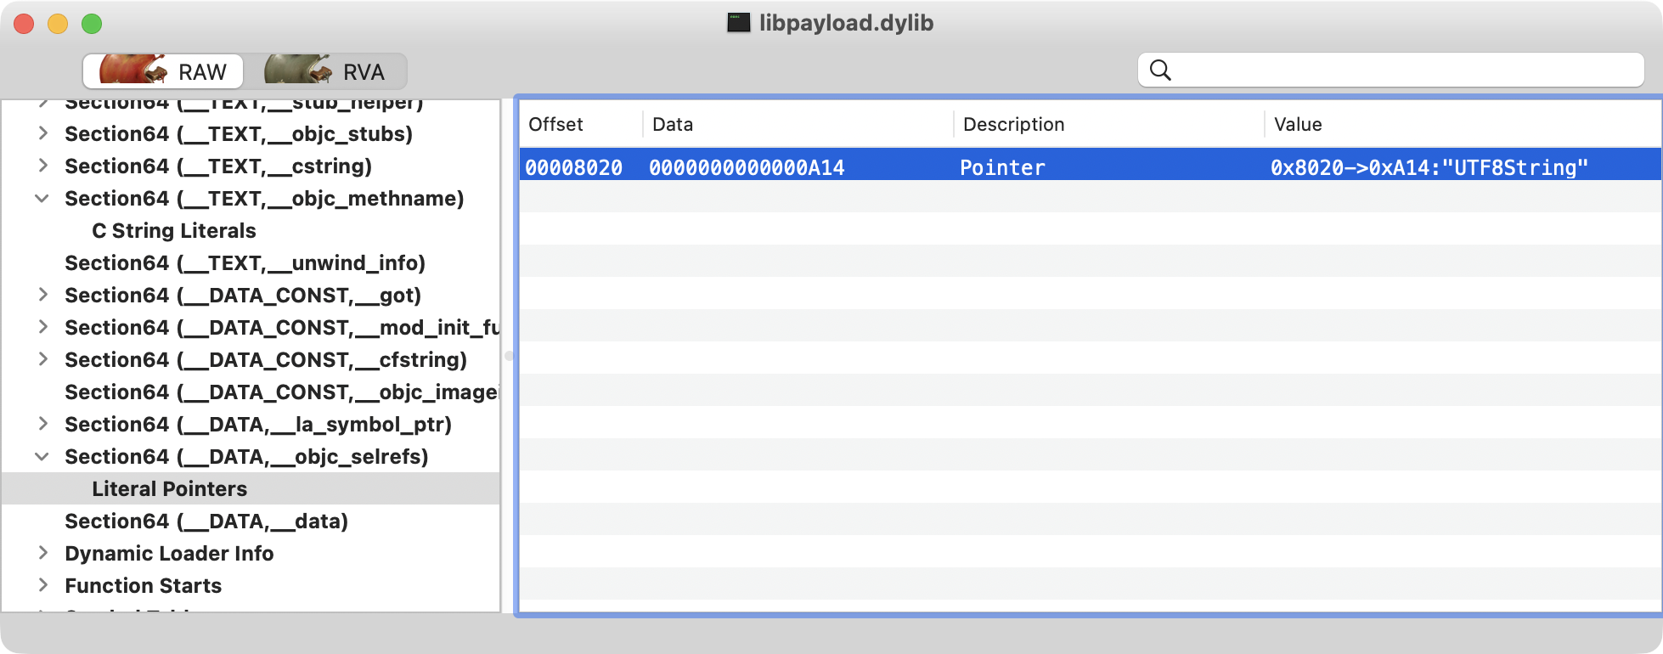Image resolution: width=1663 pixels, height=654 pixels.
Task: Collapse the __TEXT,__objc_methname section
Action: [42, 198]
